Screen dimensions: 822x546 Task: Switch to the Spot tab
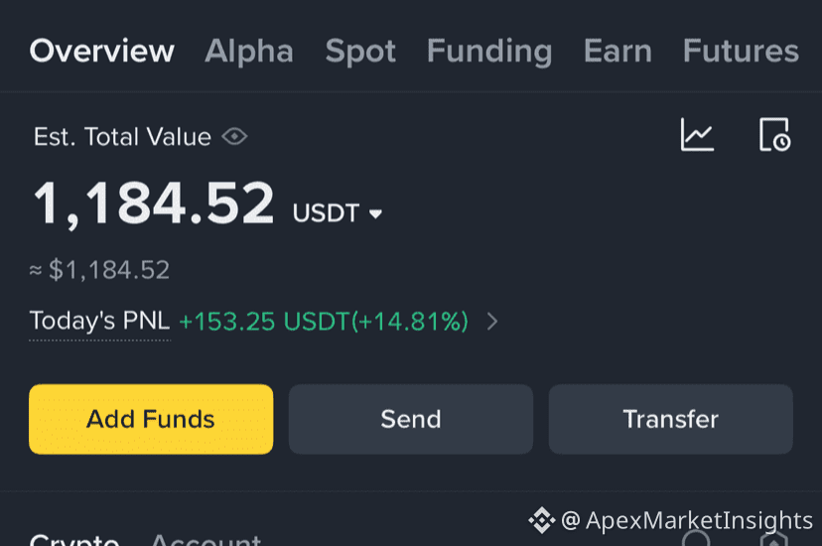(360, 52)
